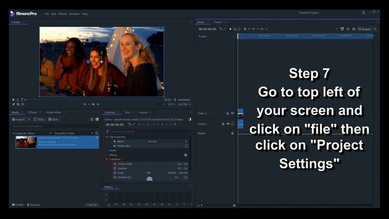Toggle keyframing for Position
This screenshot has width=389, height=219.
tap(115, 169)
